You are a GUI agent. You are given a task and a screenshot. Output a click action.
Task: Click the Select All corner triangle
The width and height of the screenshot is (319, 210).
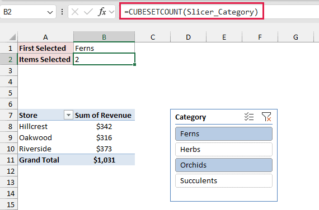coord(12,37)
